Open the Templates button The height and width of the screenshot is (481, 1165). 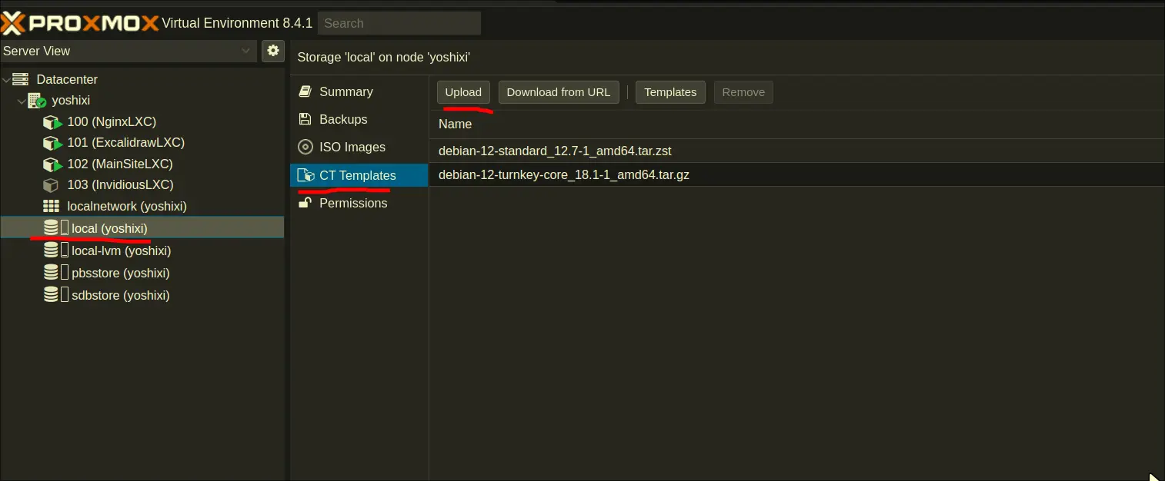tap(669, 92)
